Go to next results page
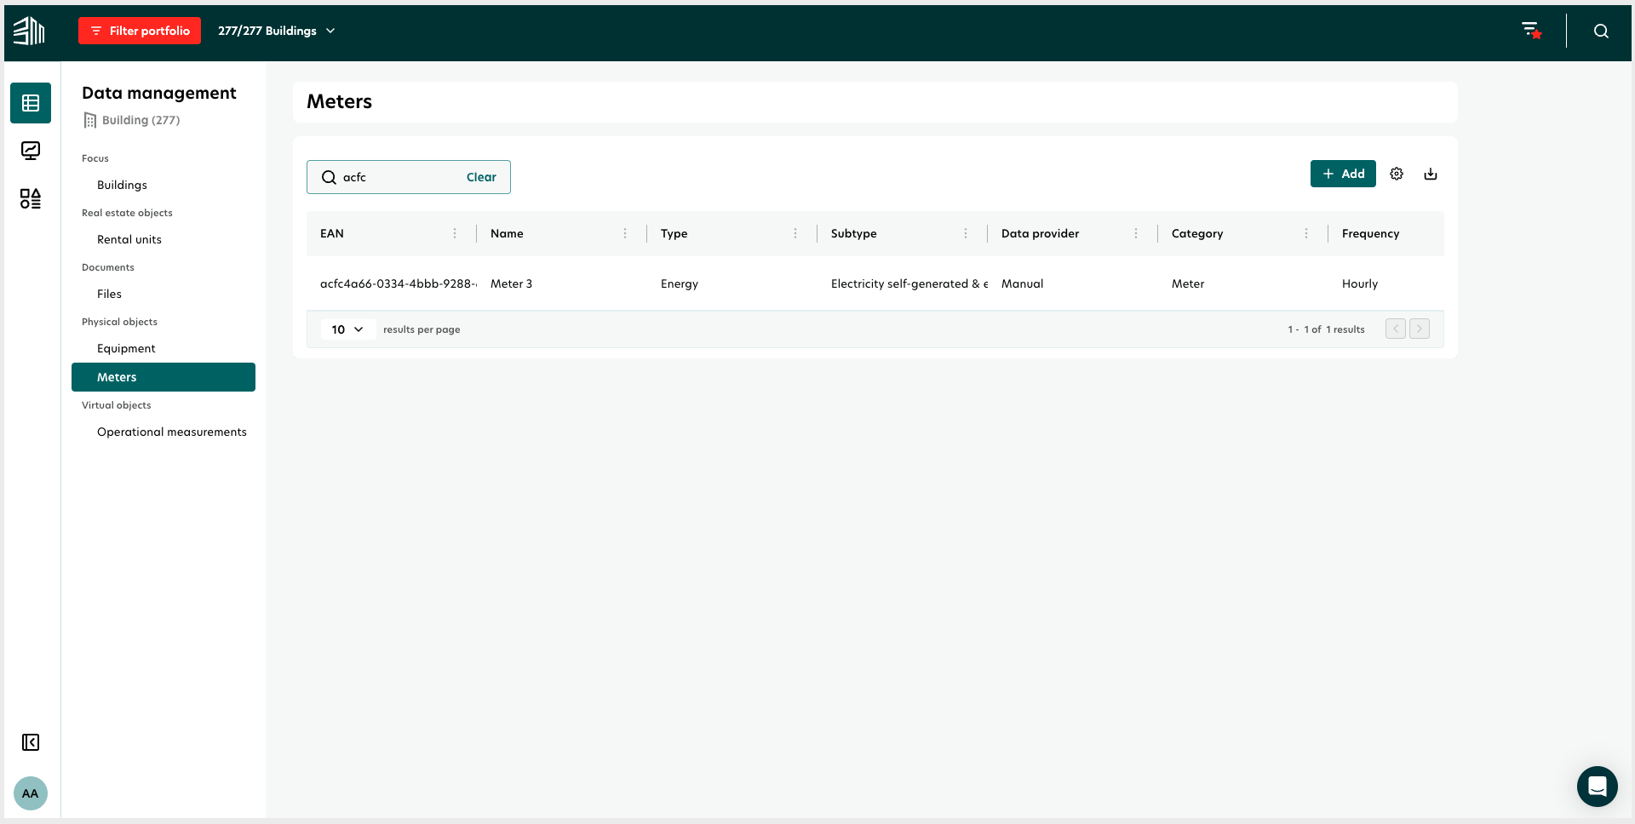The width and height of the screenshot is (1635, 824). 1420,329
